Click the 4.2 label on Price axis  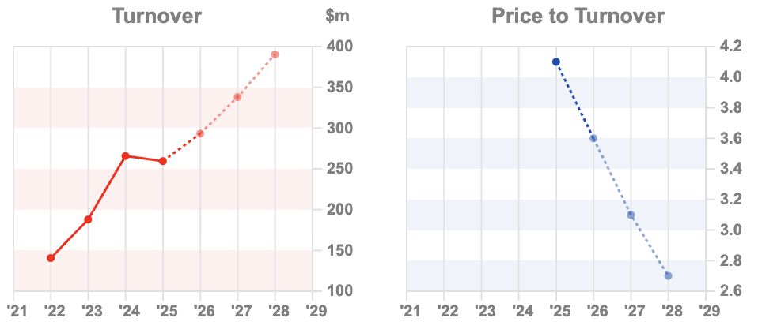(730, 47)
